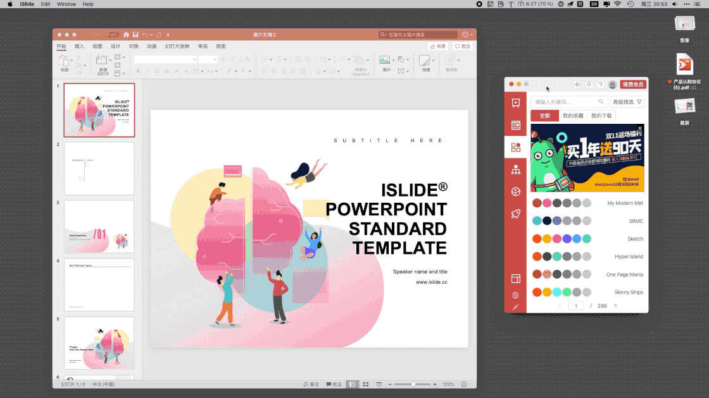Screen dimensions: 709x398
Task: Select slide 3 thumbnail in the slide panel
Action: click(99, 227)
